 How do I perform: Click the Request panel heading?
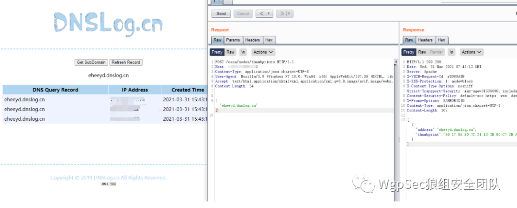(220, 30)
